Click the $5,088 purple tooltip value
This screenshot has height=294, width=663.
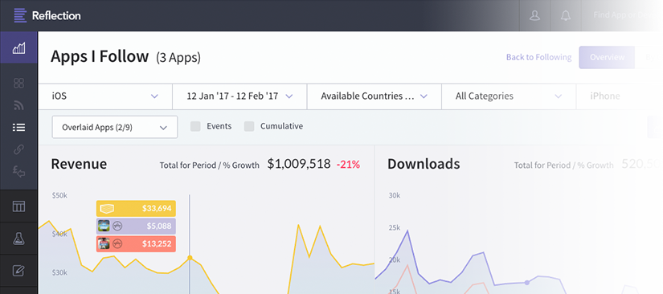[159, 226]
